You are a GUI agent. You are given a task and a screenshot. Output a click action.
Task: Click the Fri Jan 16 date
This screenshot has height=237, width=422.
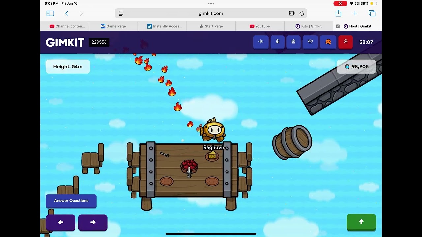click(x=70, y=3)
